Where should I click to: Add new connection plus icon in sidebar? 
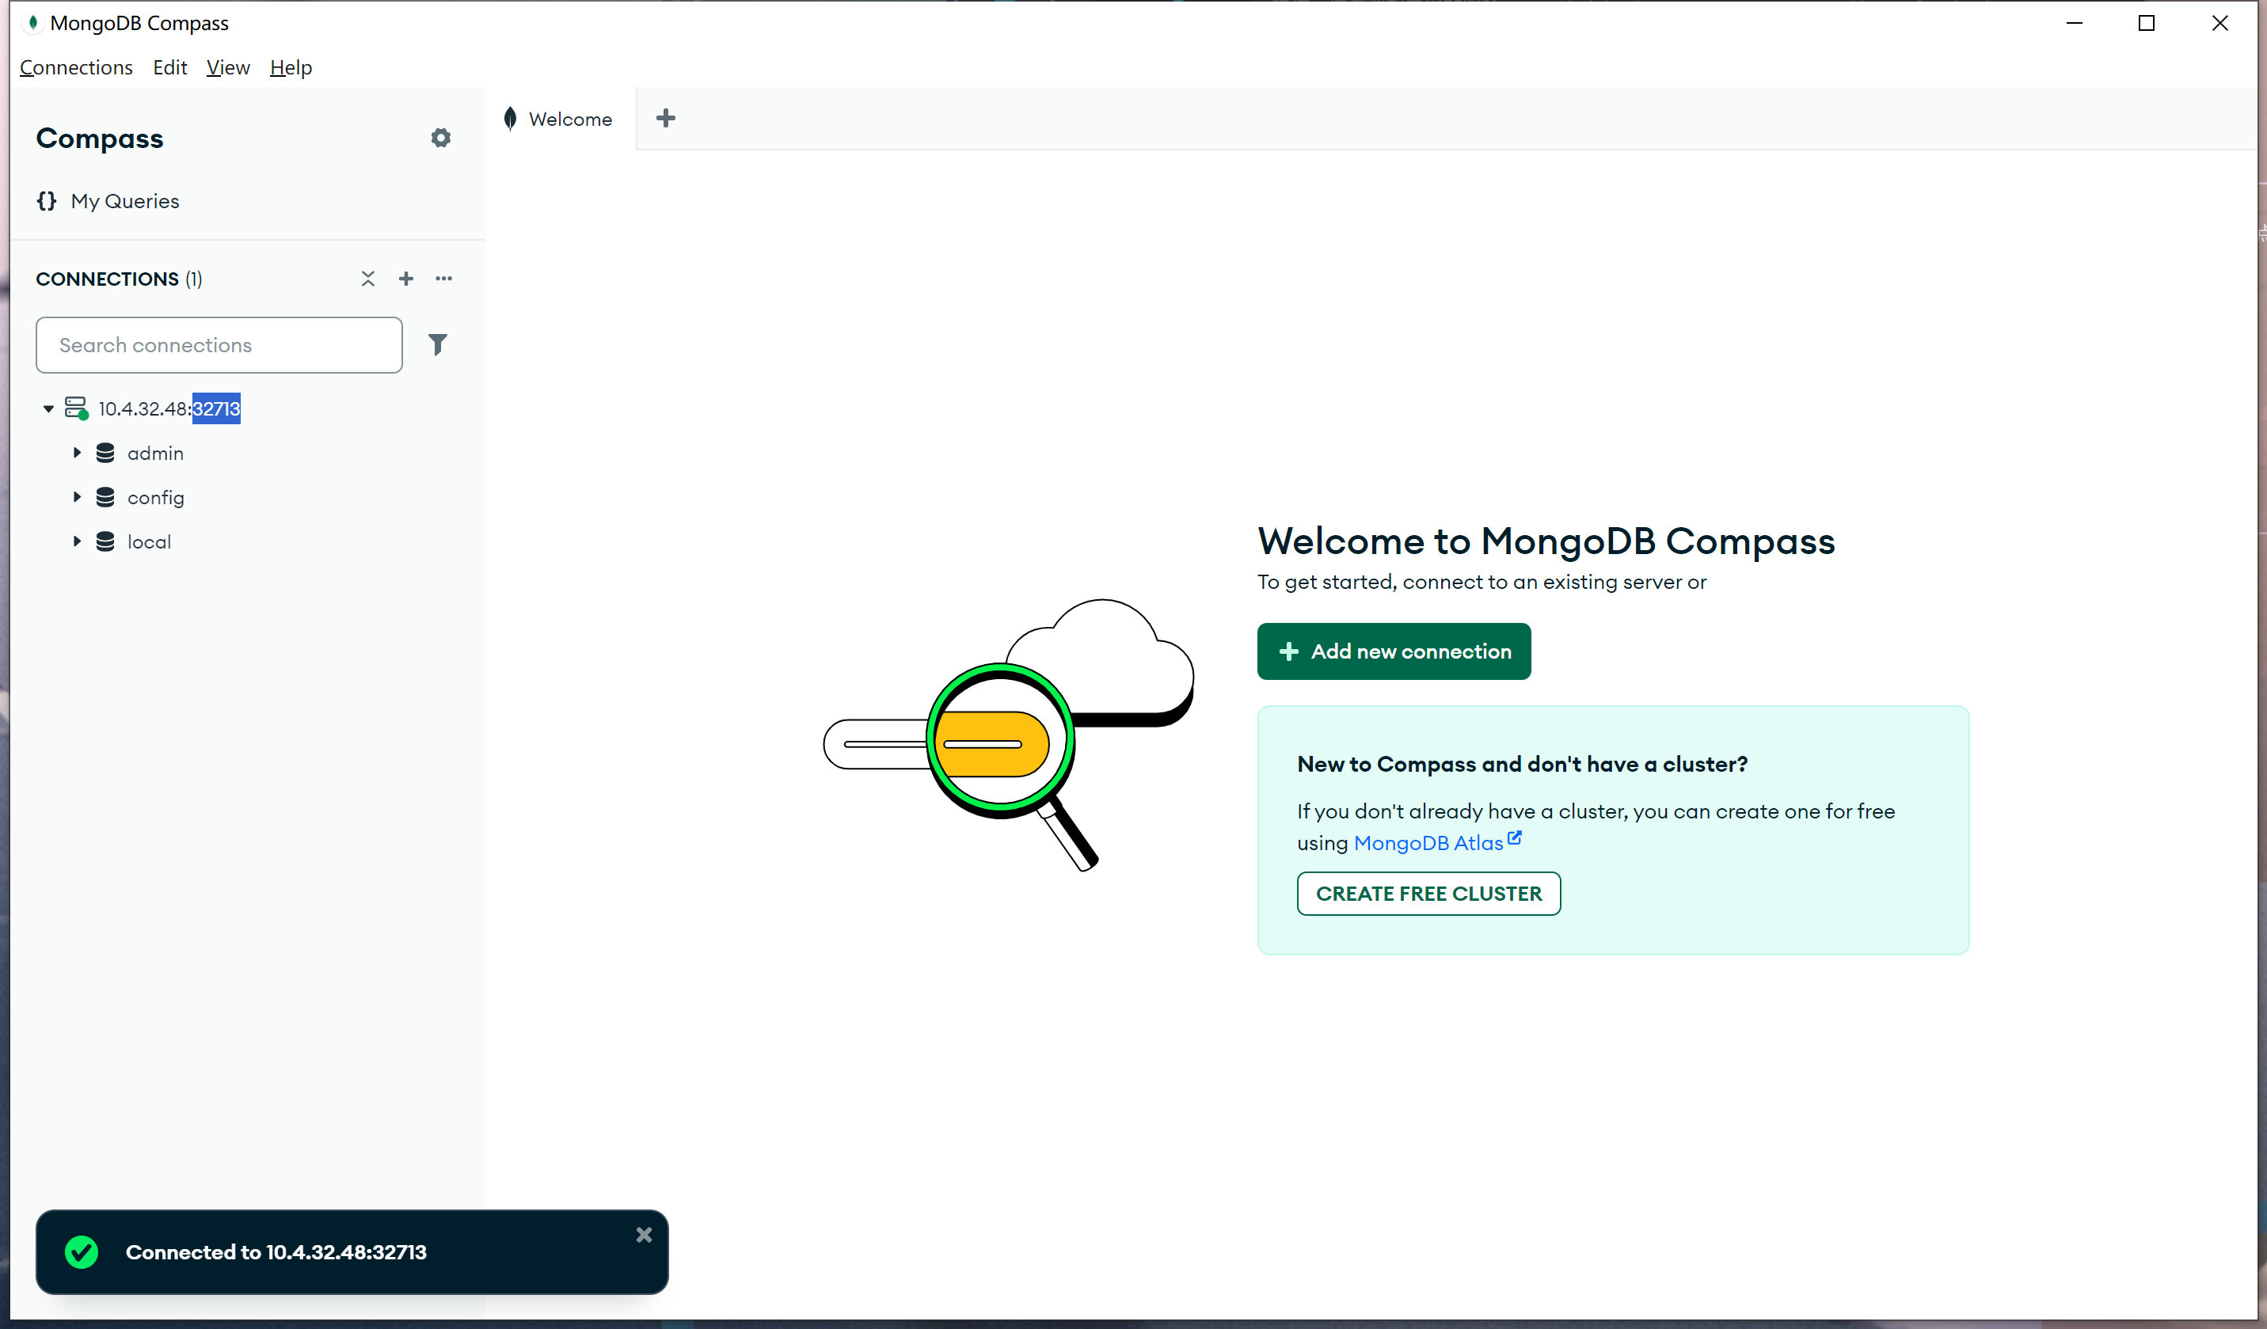405,279
